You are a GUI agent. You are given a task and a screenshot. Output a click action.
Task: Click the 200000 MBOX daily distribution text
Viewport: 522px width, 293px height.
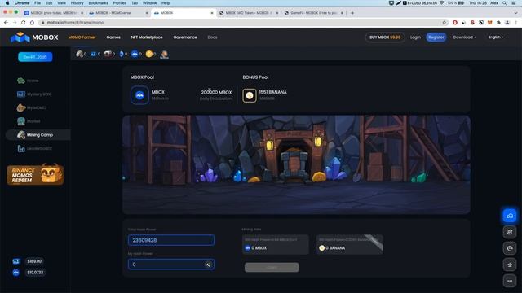(216, 92)
